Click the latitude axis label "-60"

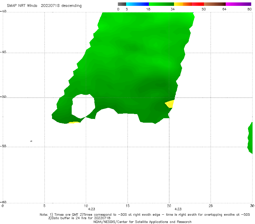[x=3, y=202]
